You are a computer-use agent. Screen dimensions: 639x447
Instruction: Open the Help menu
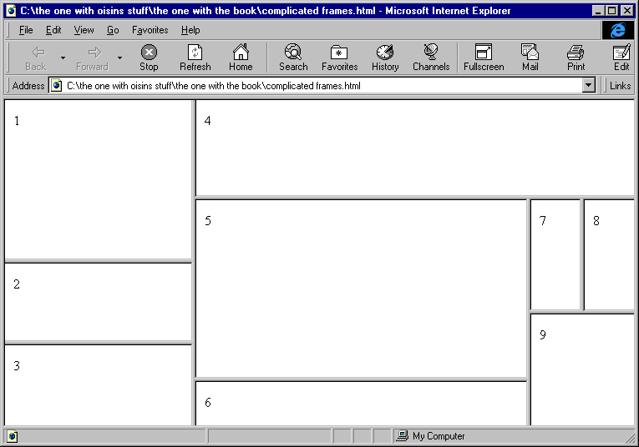pyautogui.click(x=190, y=30)
